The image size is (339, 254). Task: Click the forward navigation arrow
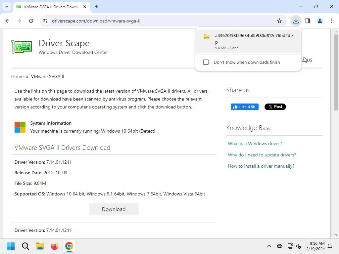pyautogui.click(x=19, y=21)
